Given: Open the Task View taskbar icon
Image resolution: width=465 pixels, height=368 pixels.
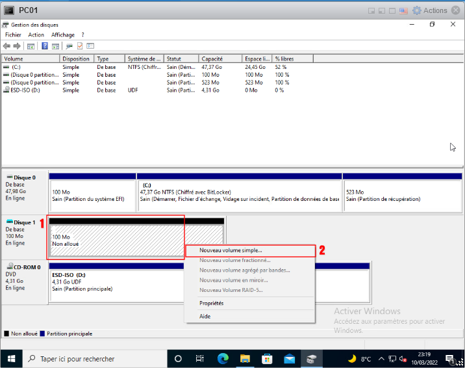Looking at the screenshot, I should 201,358.
